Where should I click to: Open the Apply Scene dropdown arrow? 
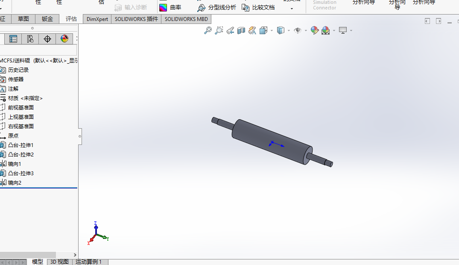pos(334,30)
